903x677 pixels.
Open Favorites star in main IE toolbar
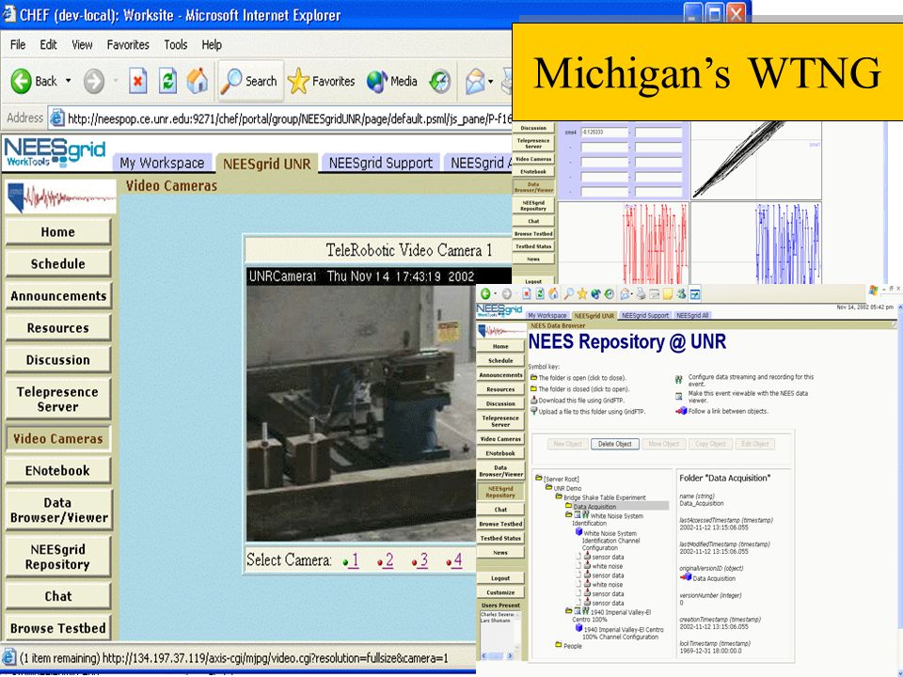point(322,81)
